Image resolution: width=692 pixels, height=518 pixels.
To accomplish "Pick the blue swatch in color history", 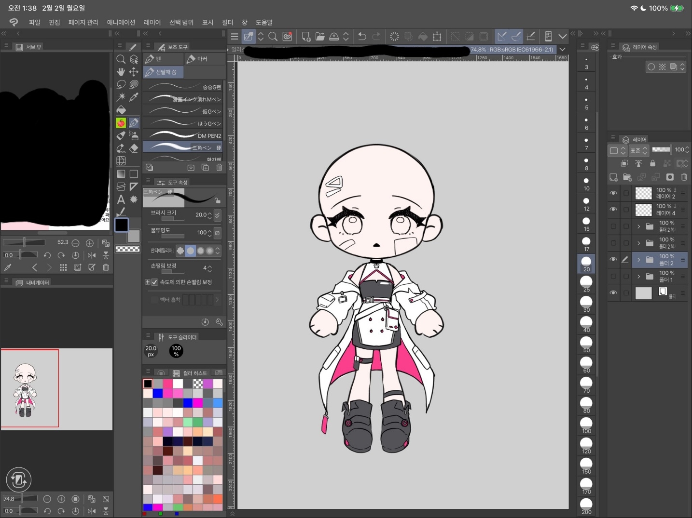I will tap(158, 394).
